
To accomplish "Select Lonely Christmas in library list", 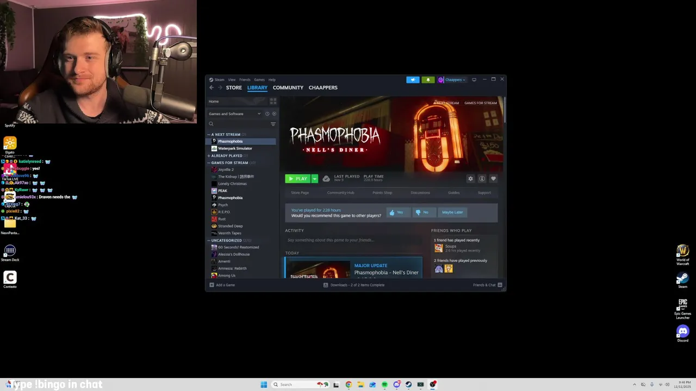I will (241, 184).
